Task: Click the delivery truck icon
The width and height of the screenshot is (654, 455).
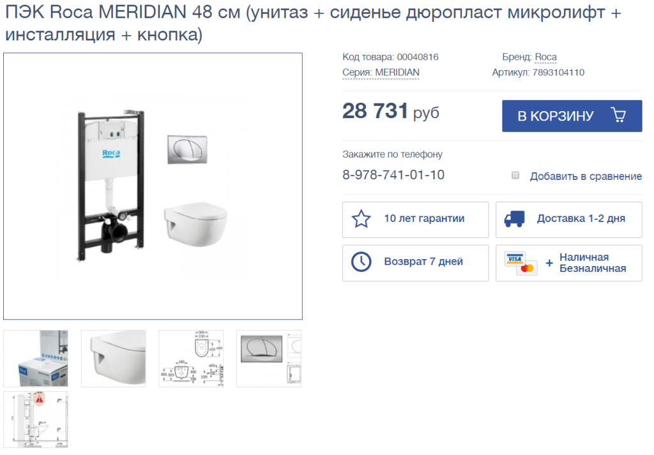Action: (x=514, y=219)
